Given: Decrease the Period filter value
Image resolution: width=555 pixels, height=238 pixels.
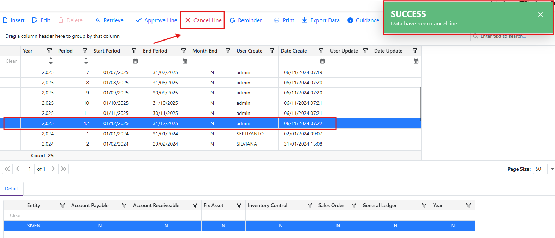Looking at the screenshot, I should [86, 63].
